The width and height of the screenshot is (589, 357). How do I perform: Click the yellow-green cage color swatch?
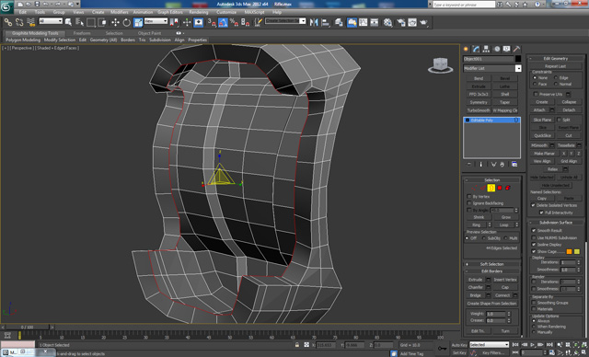577,251
